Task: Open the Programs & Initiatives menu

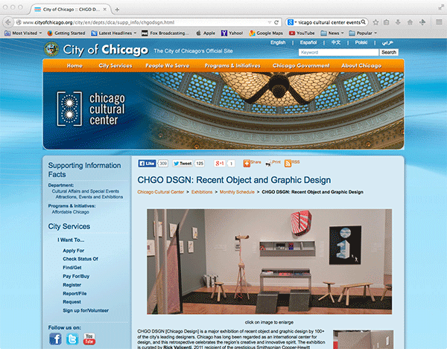Action: click(x=232, y=65)
